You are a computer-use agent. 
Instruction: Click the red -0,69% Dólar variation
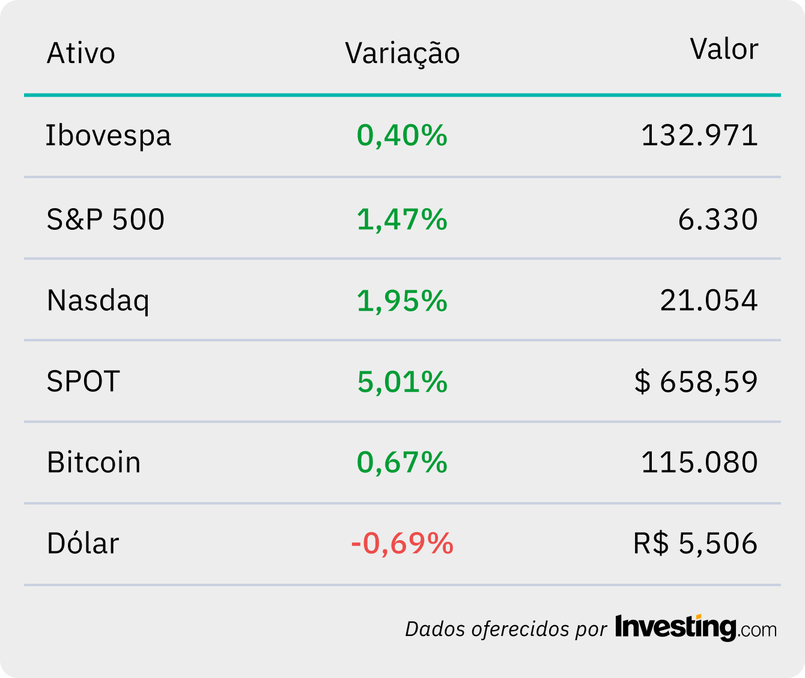(x=402, y=543)
